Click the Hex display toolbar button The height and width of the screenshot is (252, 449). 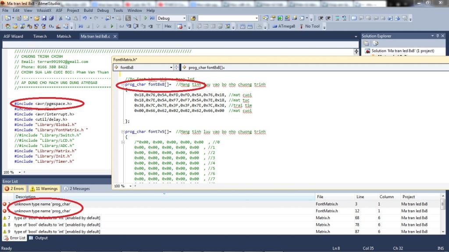[168, 26]
